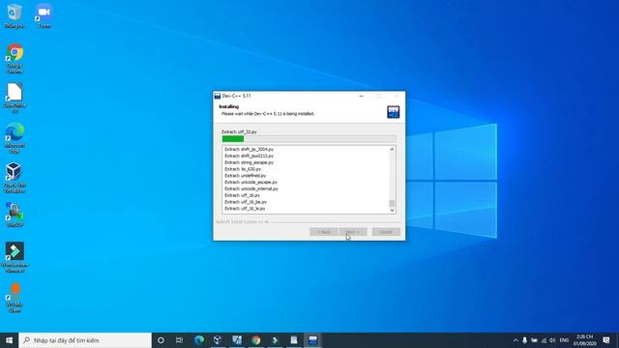Click the microphone tray icon

(524, 340)
